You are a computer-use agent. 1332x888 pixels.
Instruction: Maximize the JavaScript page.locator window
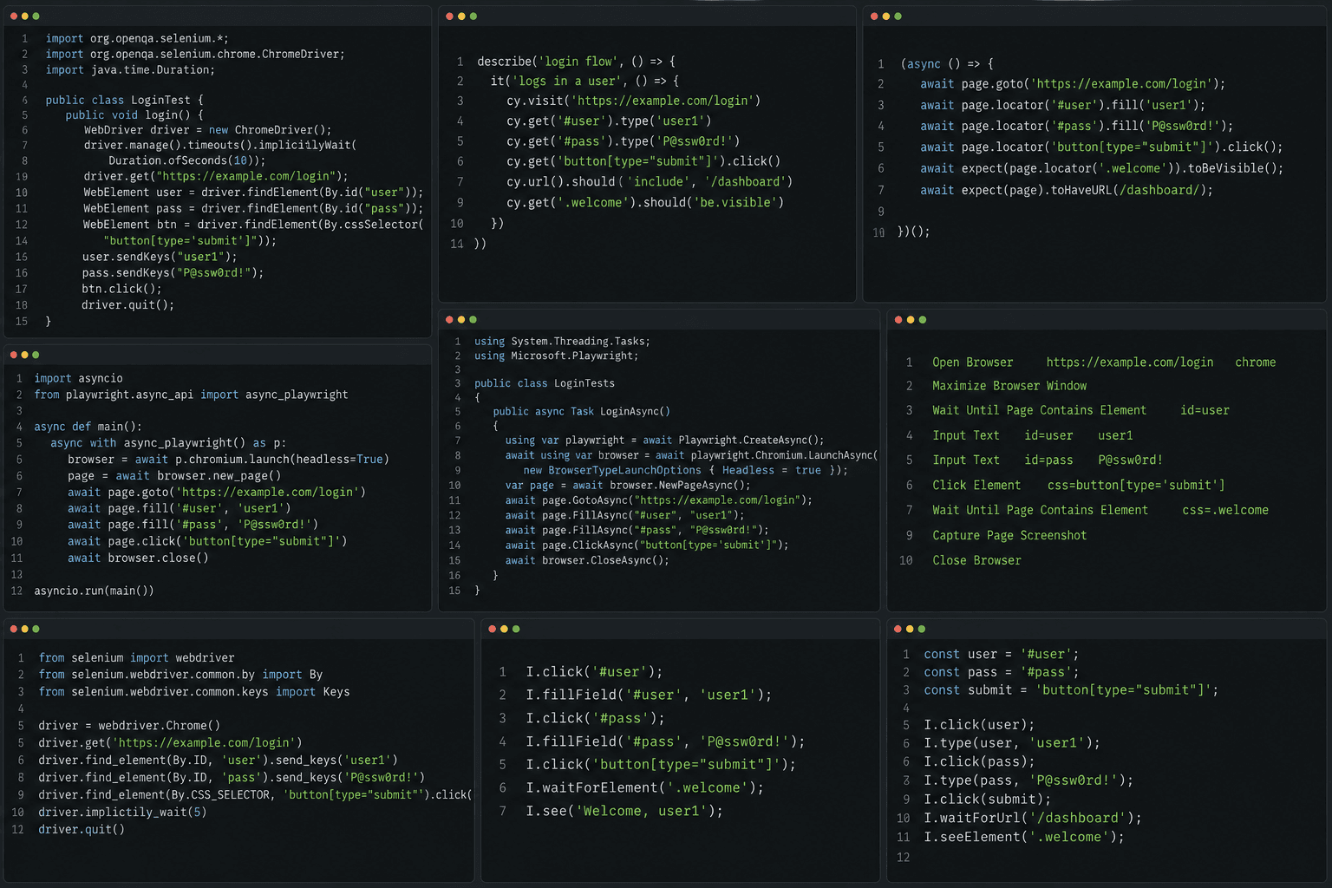(x=898, y=16)
